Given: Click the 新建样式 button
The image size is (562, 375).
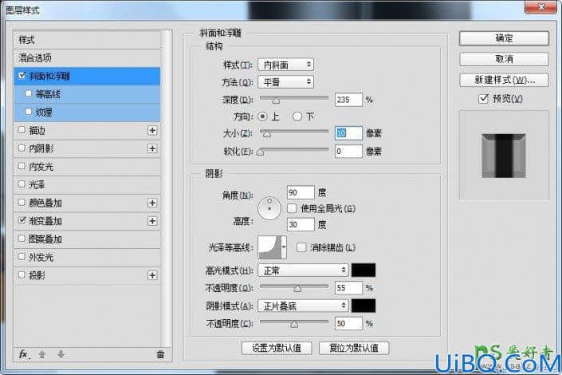Looking at the screenshot, I should (x=504, y=80).
